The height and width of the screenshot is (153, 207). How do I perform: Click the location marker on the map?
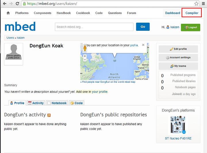tap(115, 60)
